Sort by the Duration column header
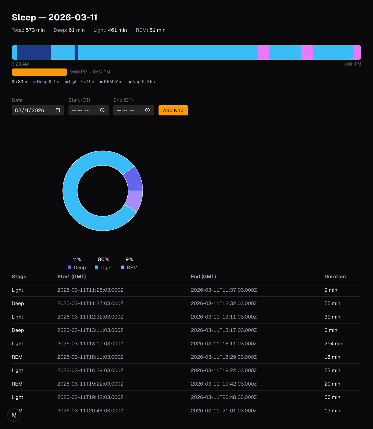Image resolution: width=373 pixels, height=429 pixels. tap(335, 277)
